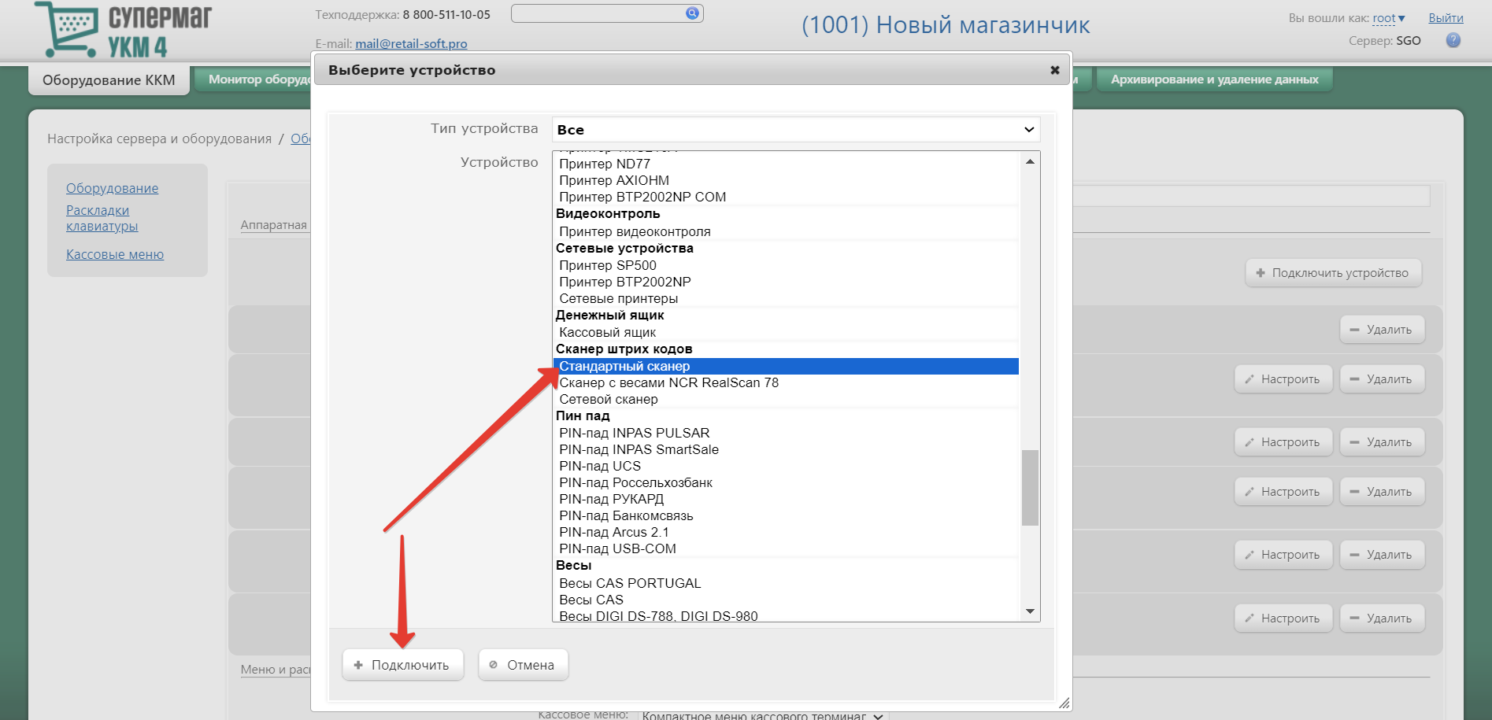1492x720 pixels.
Task: Select 'Принтер SP500' item
Action: (x=786, y=265)
